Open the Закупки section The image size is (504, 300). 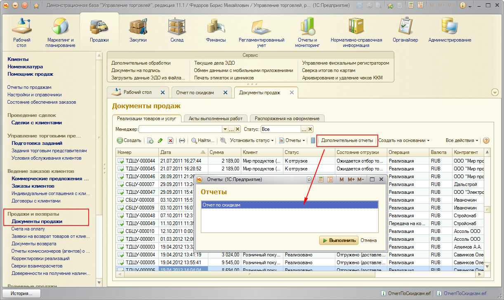pyautogui.click(x=138, y=30)
